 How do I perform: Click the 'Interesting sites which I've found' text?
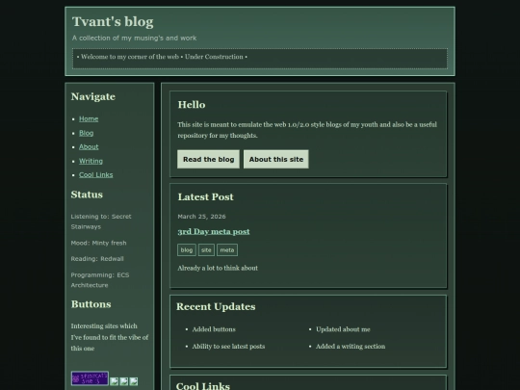[x=110, y=337]
